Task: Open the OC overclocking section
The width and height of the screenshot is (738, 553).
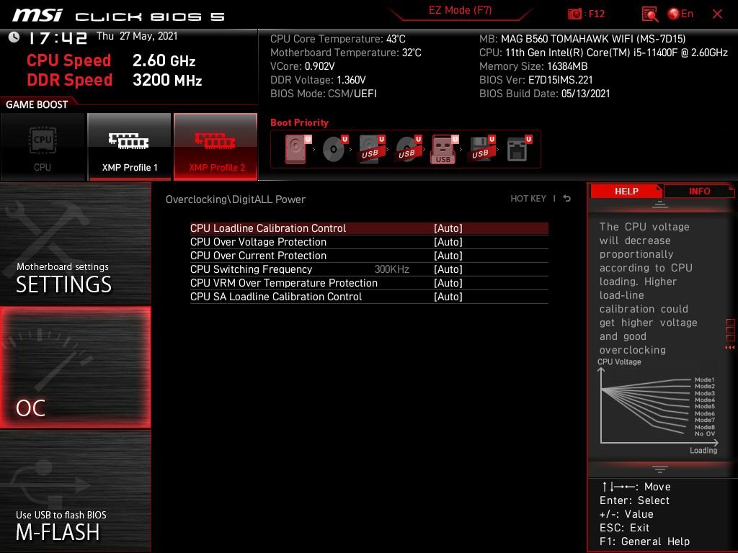Action: click(x=75, y=367)
